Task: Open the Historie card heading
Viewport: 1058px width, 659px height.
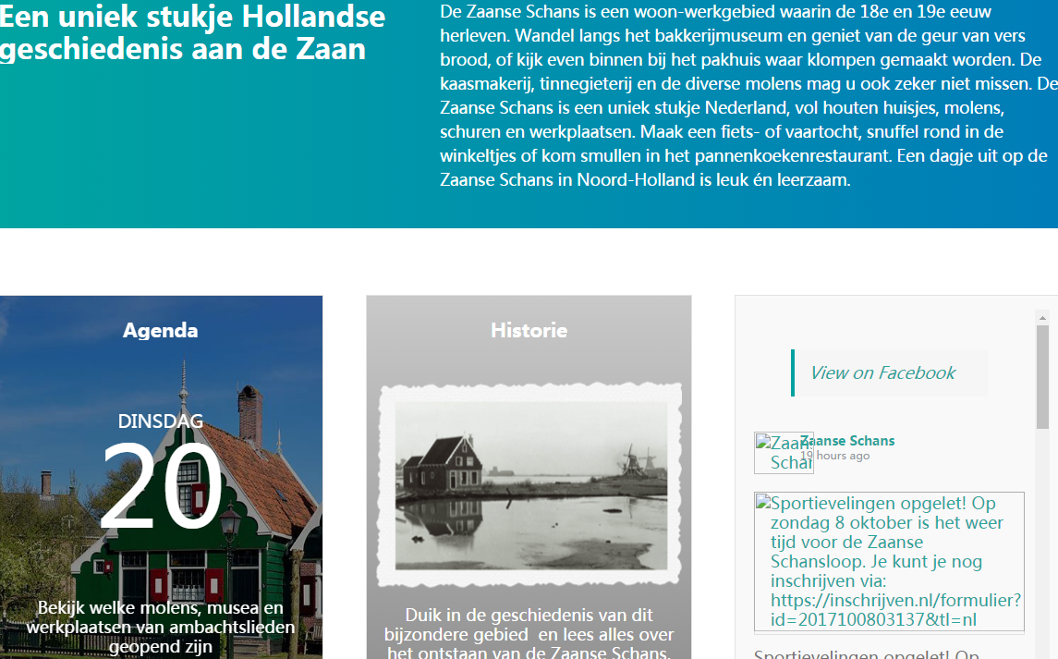Action: click(529, 331)
